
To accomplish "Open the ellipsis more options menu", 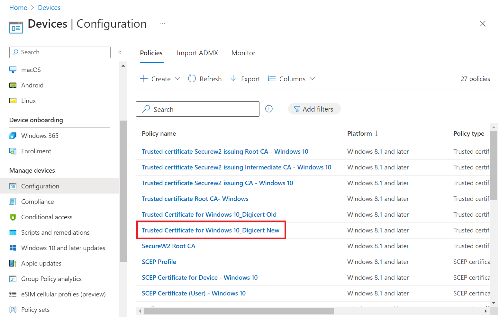I will pos(162,24).
